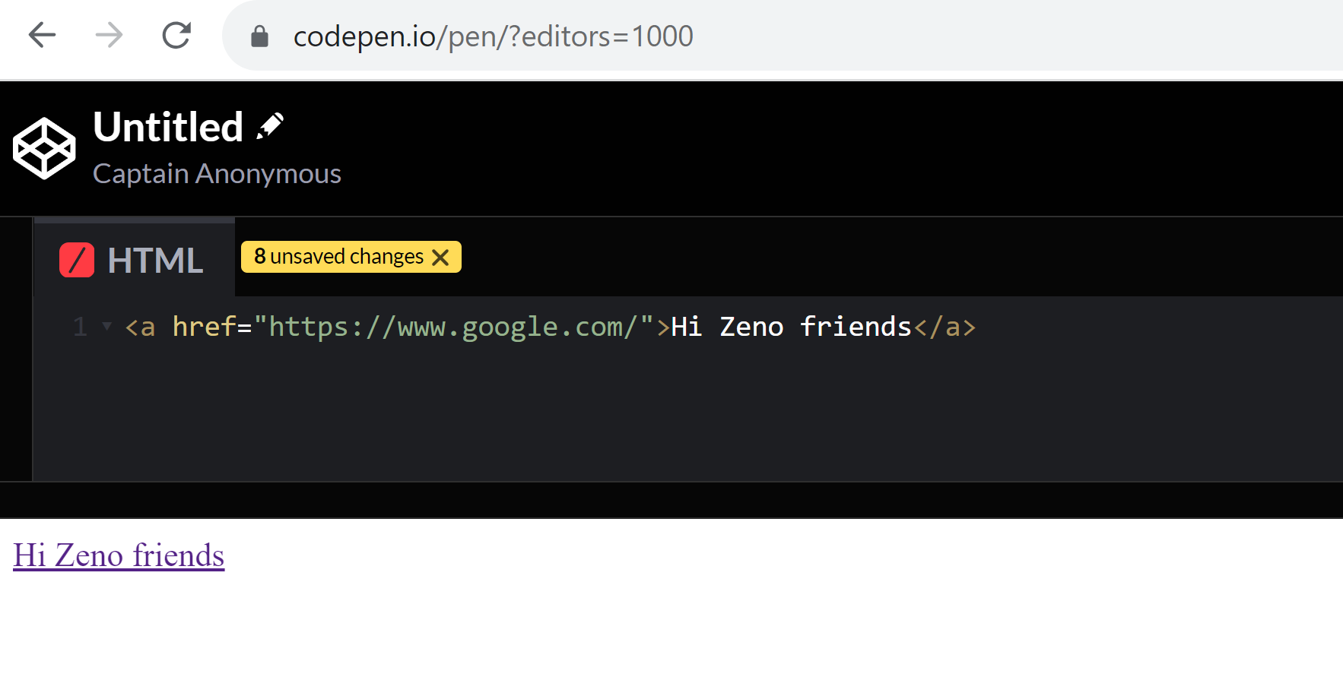Dismiss the unsaved changes badge with X

click(440, 258)
